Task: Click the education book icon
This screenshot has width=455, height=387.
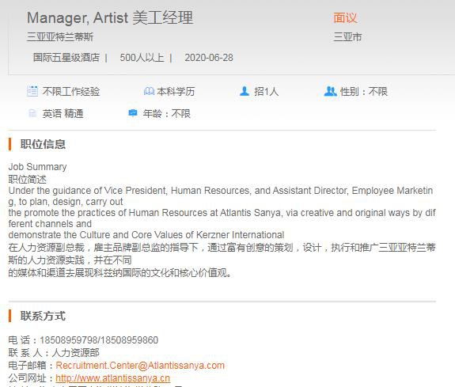Action: pyautogui.click(x=149, y=91)
